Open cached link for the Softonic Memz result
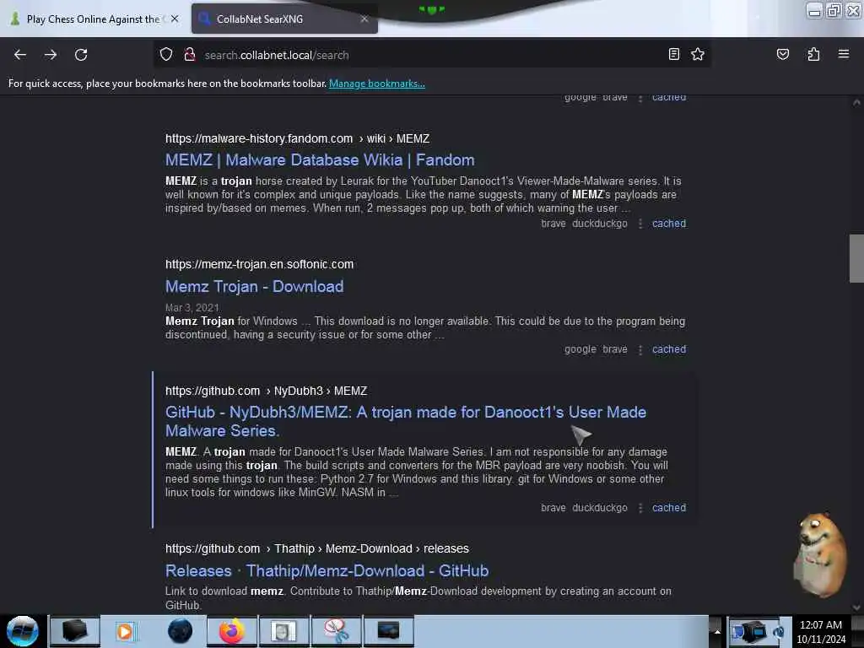 669,349
